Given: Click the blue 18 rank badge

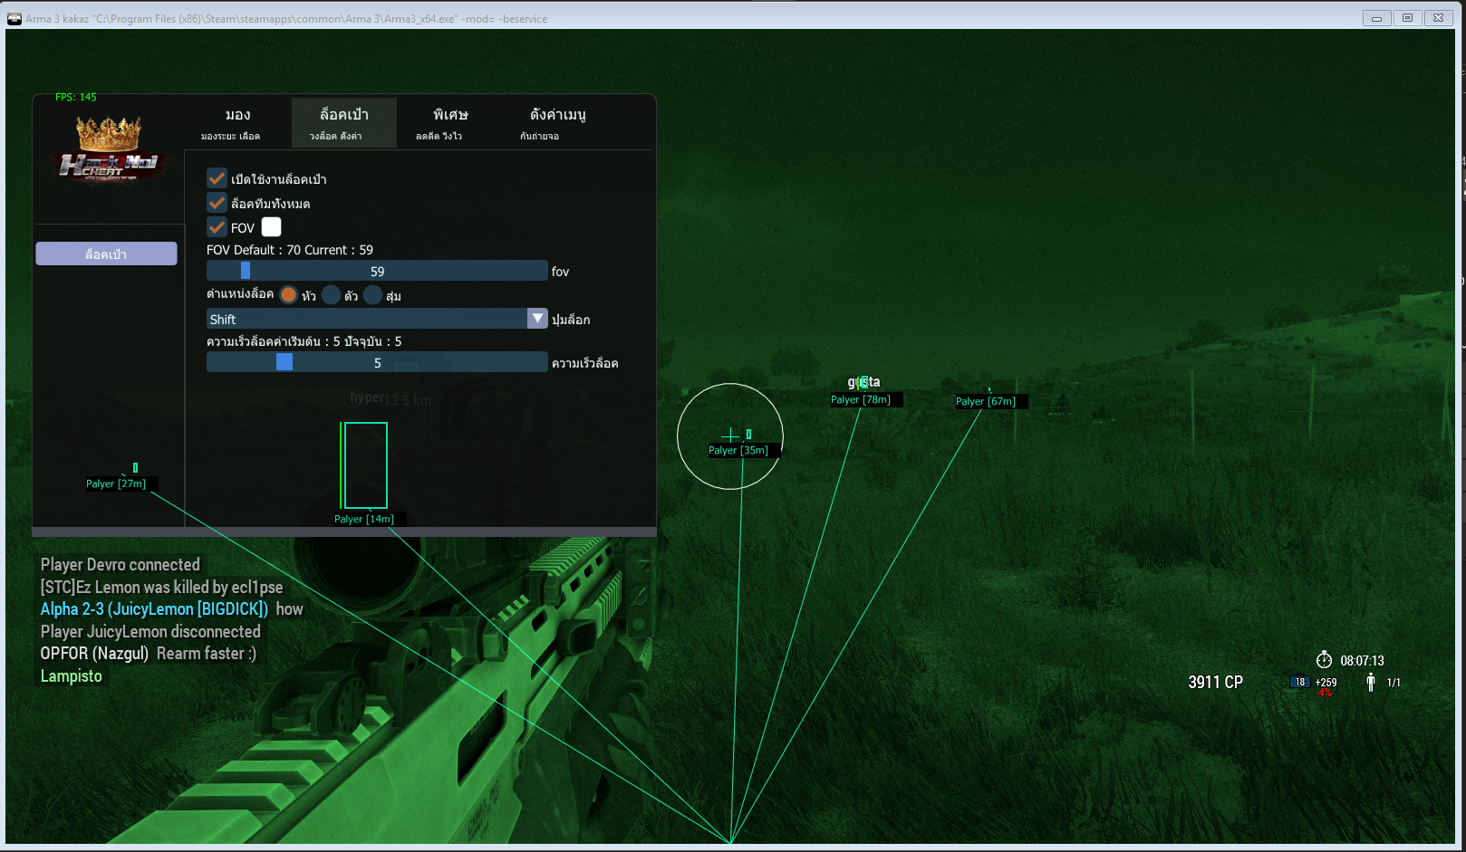Looking at the screenshot, I should (x=1299, y=682).
